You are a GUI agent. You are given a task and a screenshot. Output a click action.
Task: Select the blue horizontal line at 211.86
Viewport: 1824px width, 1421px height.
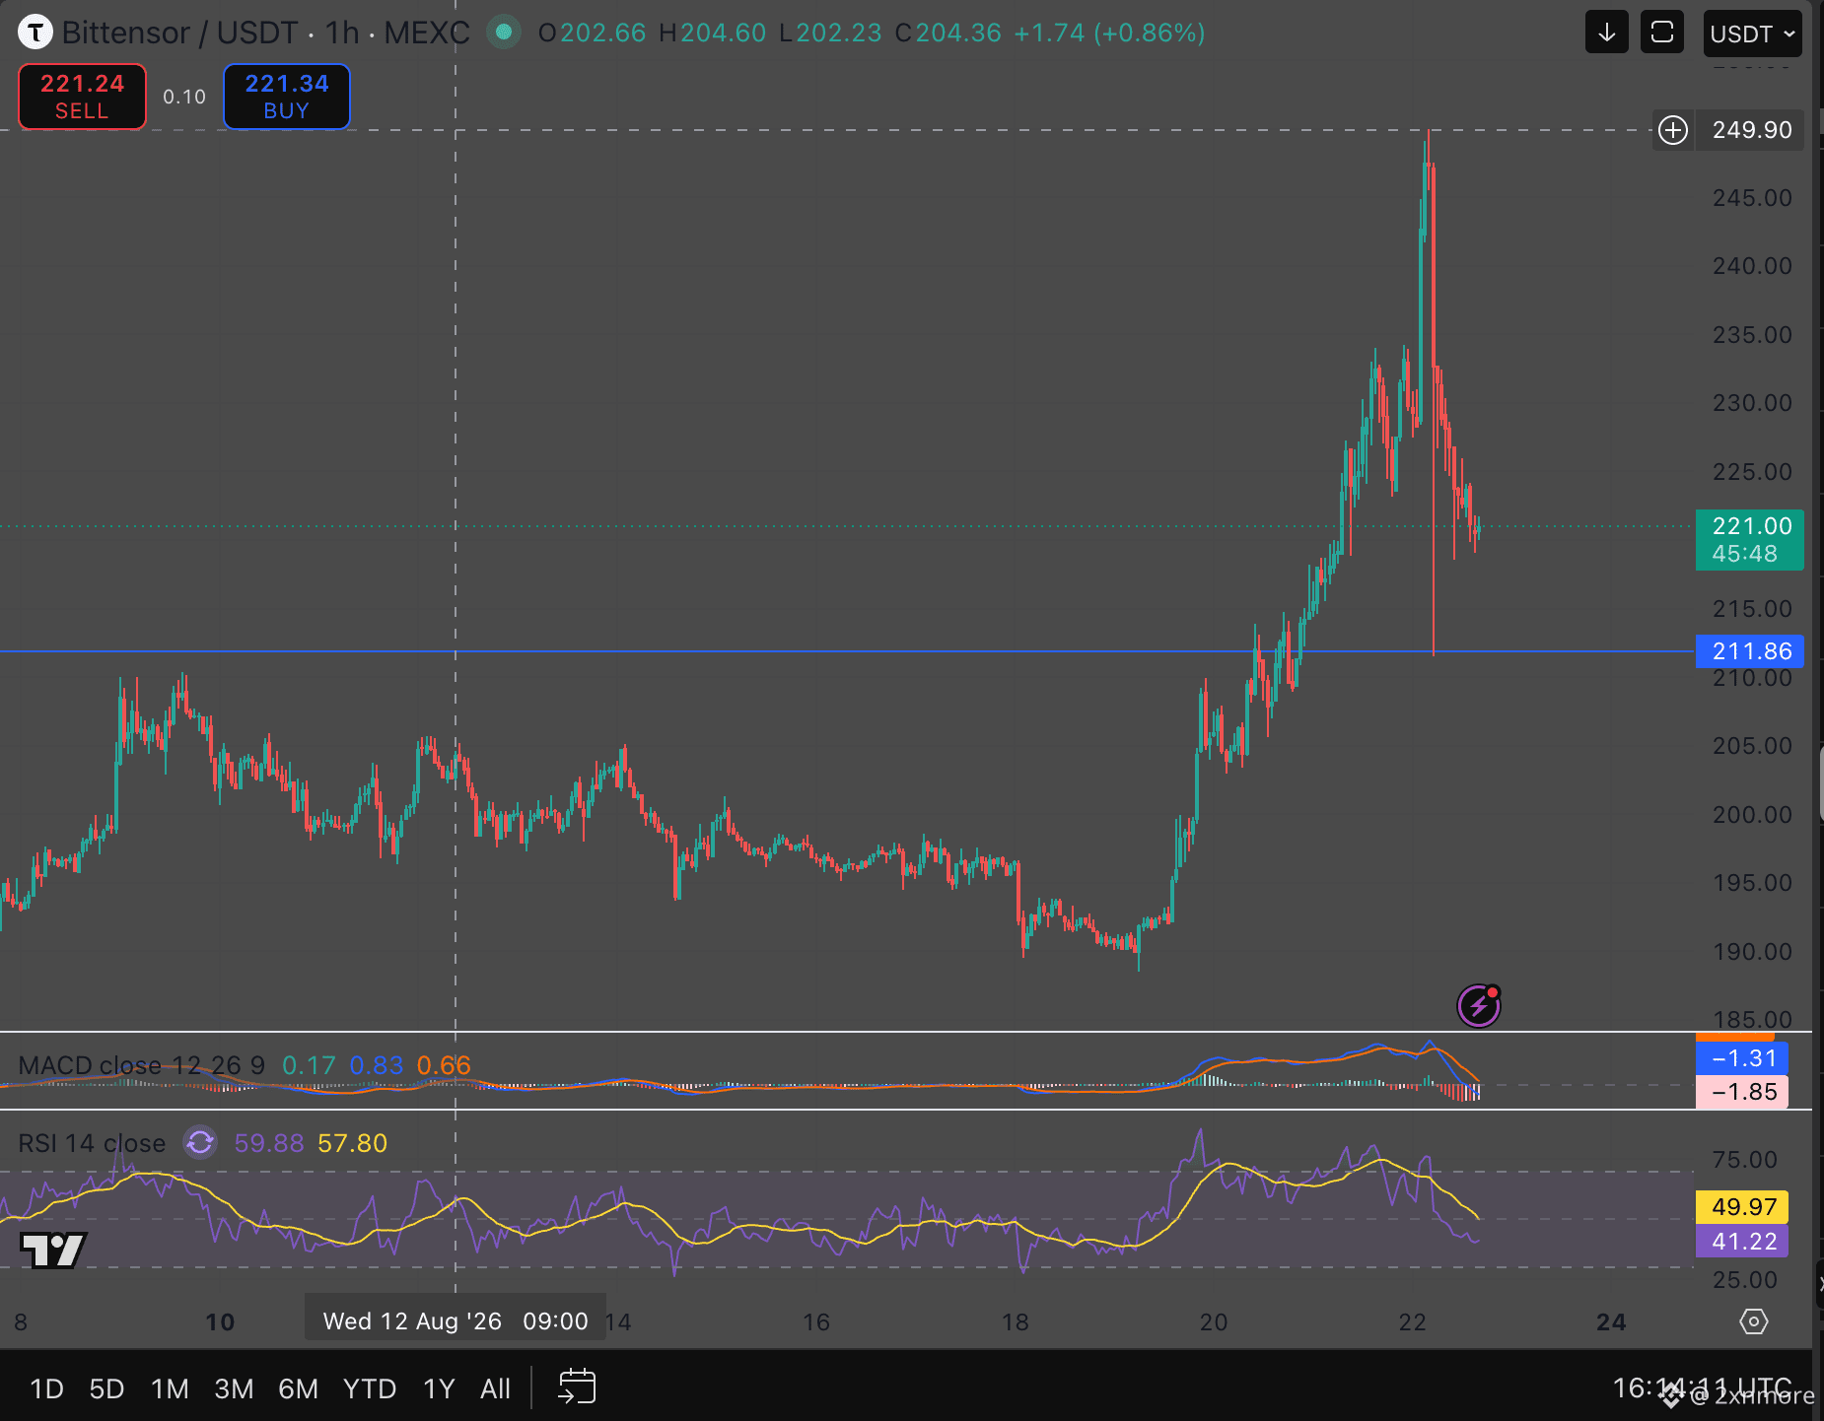[846, 651]
